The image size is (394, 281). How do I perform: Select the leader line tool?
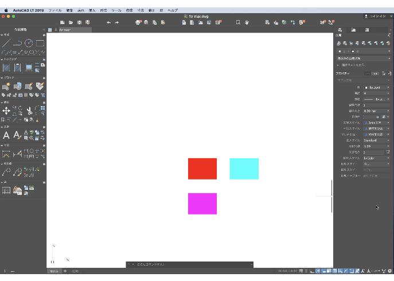(6, 172)
